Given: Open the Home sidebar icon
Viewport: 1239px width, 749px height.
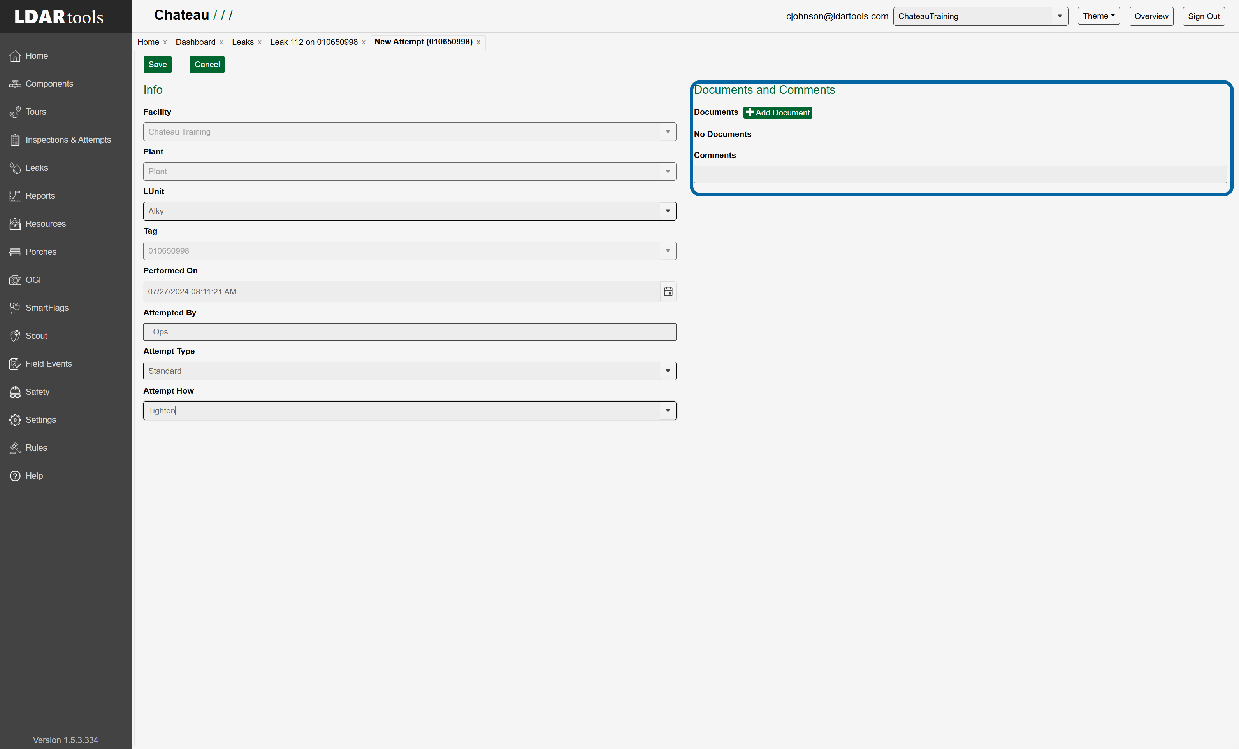Looking at the screenshot, I should click(15, 56).
